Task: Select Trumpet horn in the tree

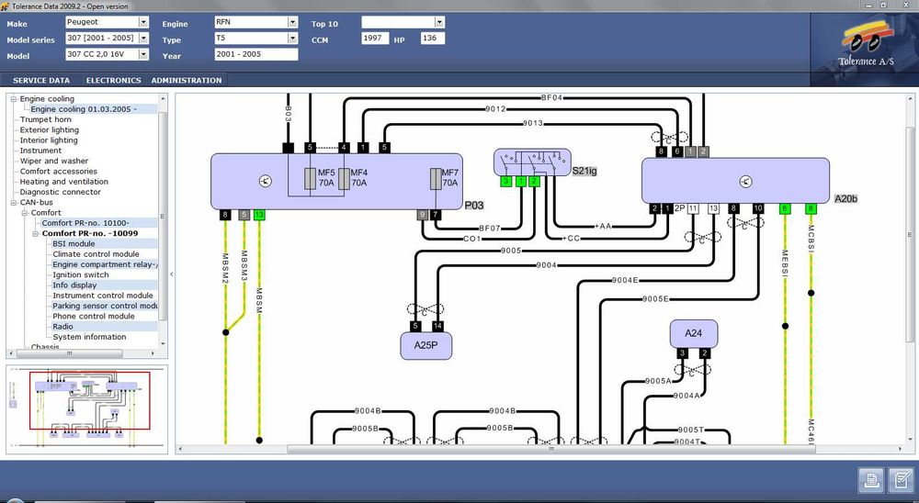Action: (x=46, y=119)
